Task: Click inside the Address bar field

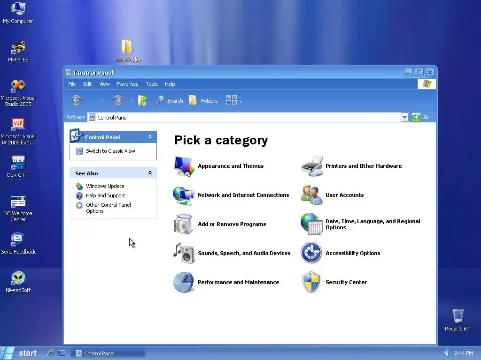Action: (x=244, y=117)
